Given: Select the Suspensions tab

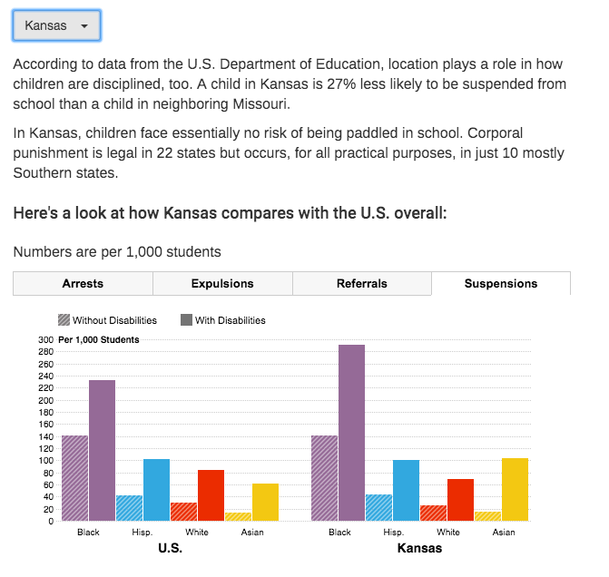Looking at the screenshot, I should 501,283.
